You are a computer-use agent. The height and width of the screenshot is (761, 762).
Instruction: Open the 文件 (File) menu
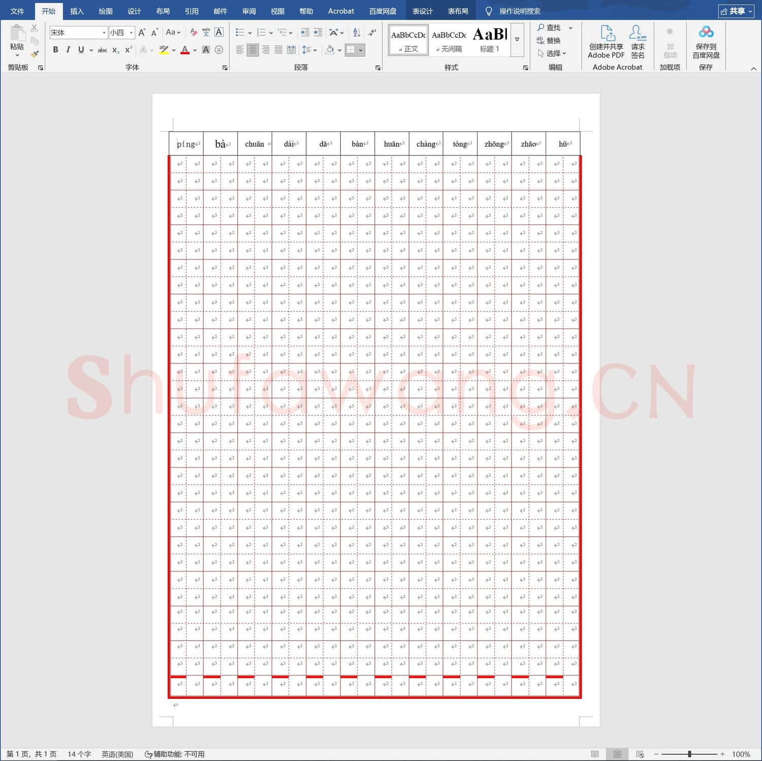[x=17, y=11]
